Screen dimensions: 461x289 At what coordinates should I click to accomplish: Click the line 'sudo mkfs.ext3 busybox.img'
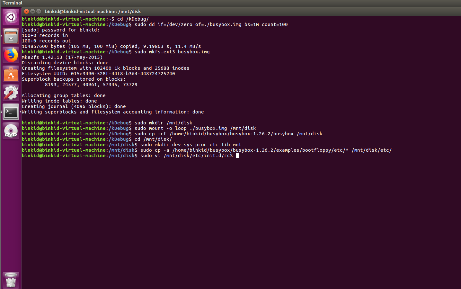point(116,52)
